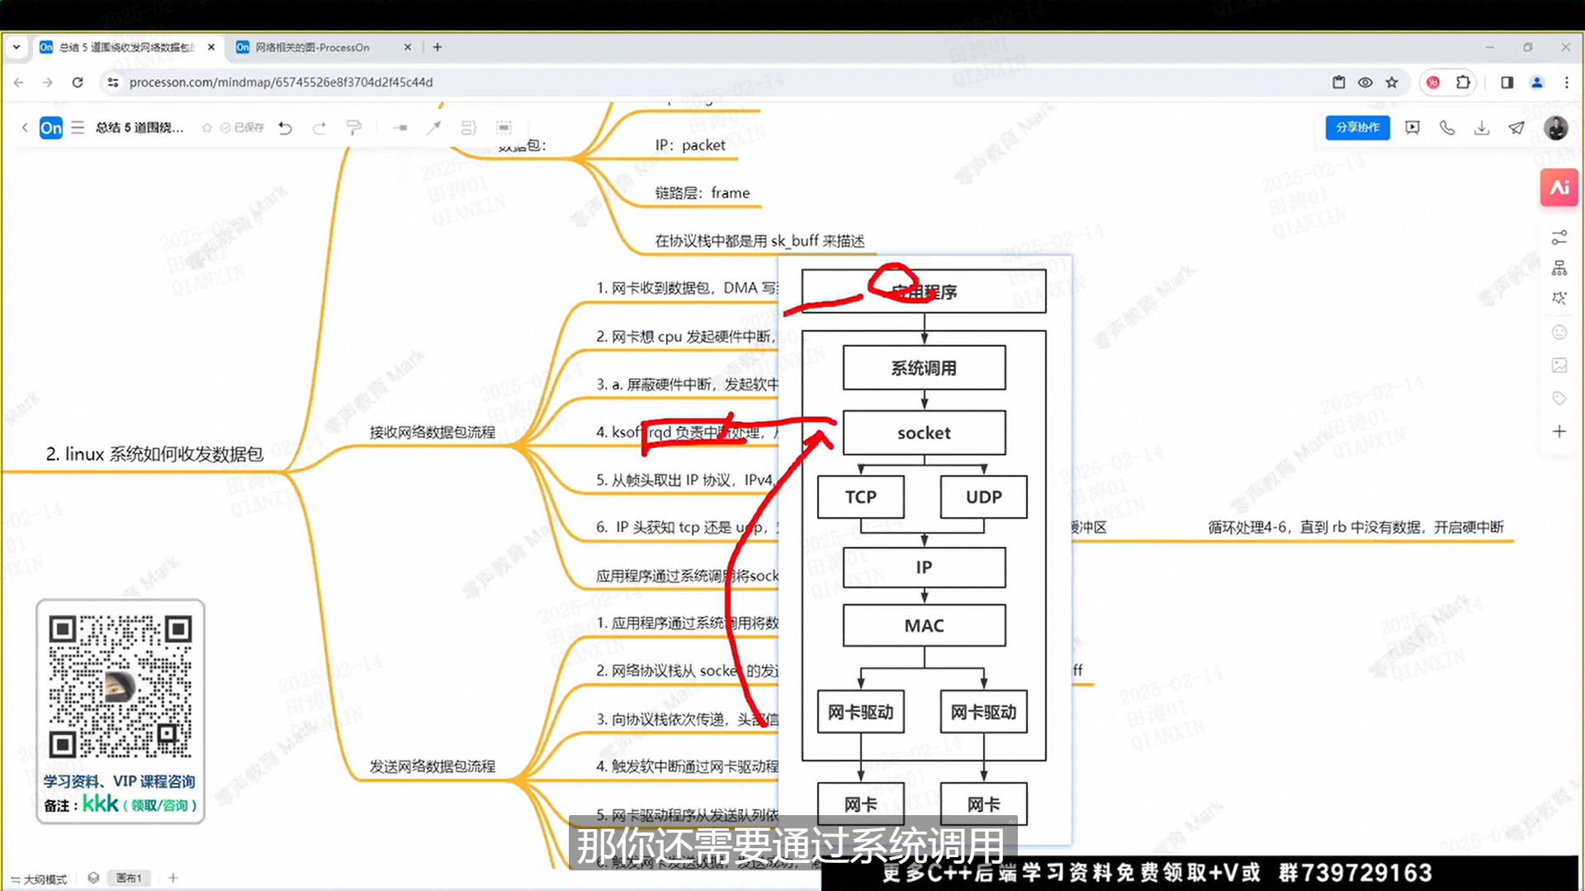
Task: Open the style settings sliders icon
Action: tap(1559, 238)
